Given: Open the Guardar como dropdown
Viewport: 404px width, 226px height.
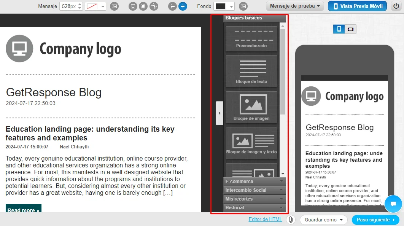Looking at the screenshot, I should (x=324, y=220).
